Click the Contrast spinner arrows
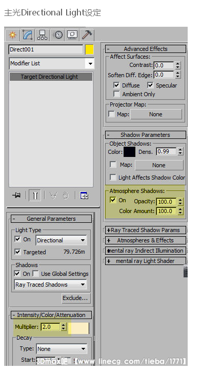 [178, 65]
